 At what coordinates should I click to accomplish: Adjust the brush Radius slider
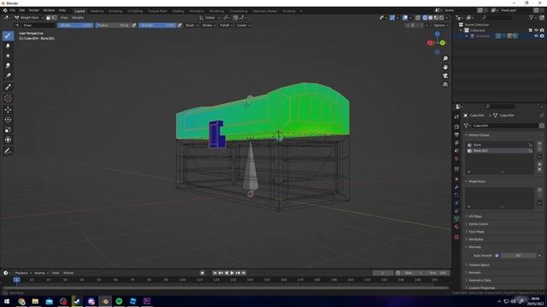113,25
